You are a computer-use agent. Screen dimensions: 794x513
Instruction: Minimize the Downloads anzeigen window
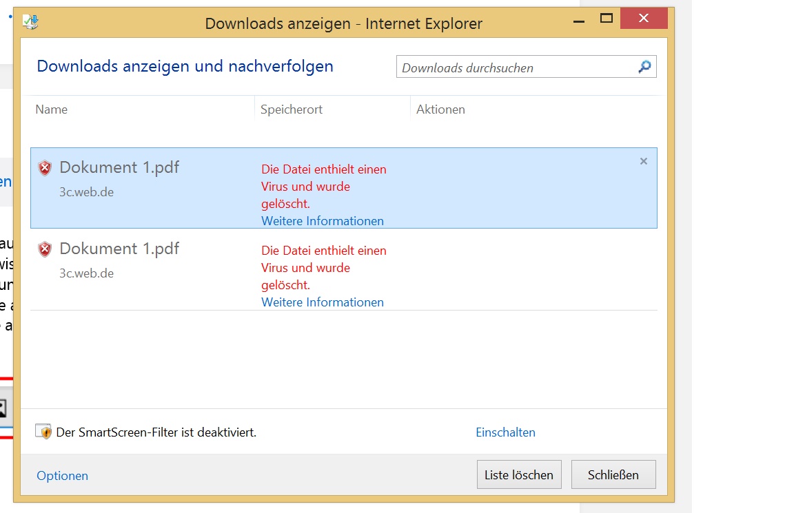[x=579, y=20]
